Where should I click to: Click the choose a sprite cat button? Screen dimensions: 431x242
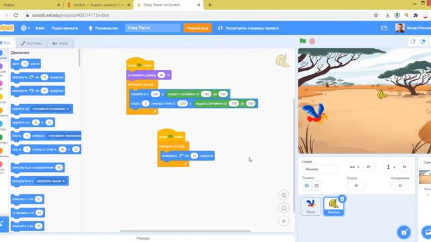(x=404, y=232)
